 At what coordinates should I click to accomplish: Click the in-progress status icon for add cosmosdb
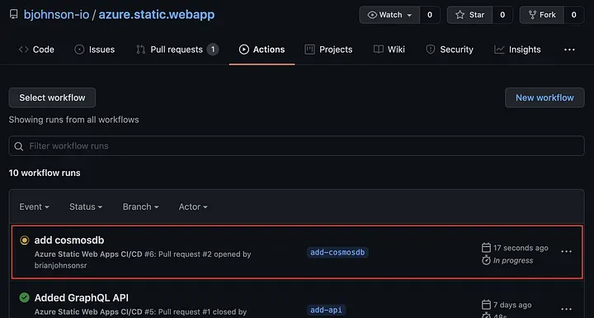click(24, 240)
